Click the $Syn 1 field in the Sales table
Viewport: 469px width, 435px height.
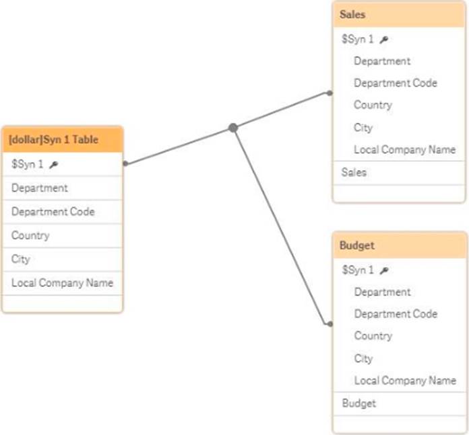click(358, 40)
